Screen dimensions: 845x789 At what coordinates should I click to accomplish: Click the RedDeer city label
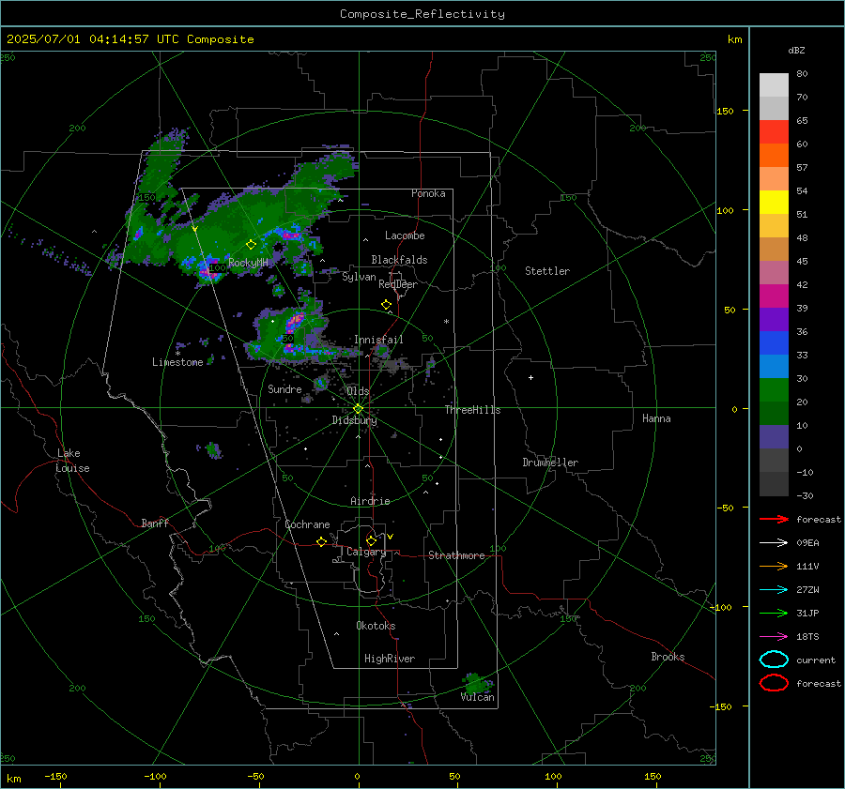pos(398,284)
